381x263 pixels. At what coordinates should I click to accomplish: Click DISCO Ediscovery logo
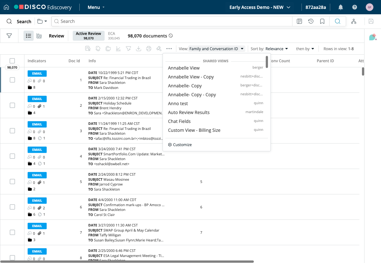43,7
